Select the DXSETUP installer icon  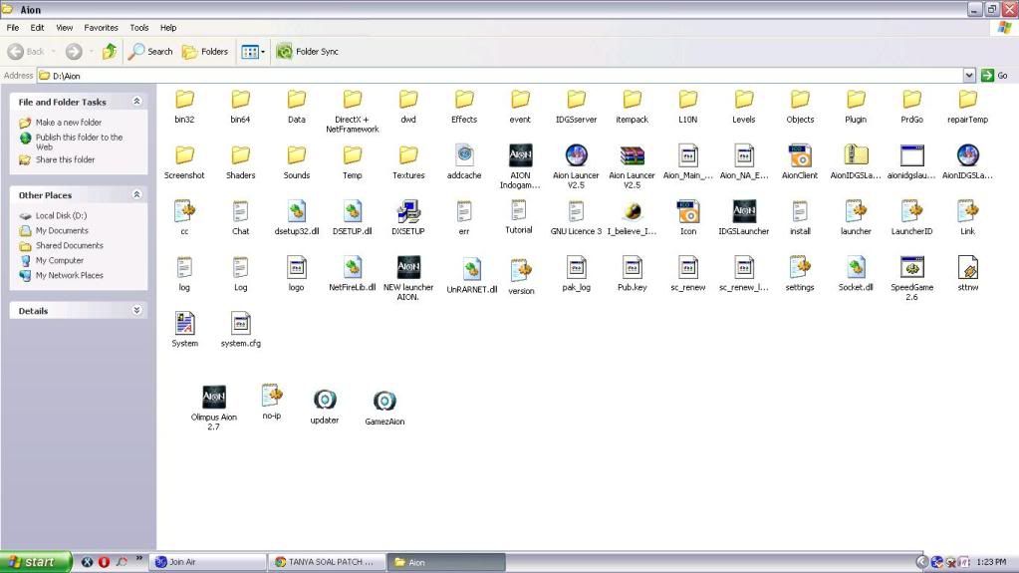tap(408, 212)
